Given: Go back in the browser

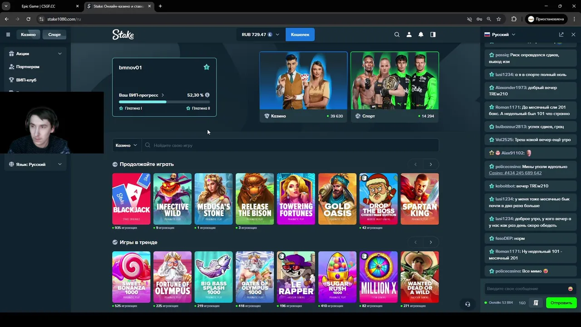Looking at the screenshot, I should 6,19.
